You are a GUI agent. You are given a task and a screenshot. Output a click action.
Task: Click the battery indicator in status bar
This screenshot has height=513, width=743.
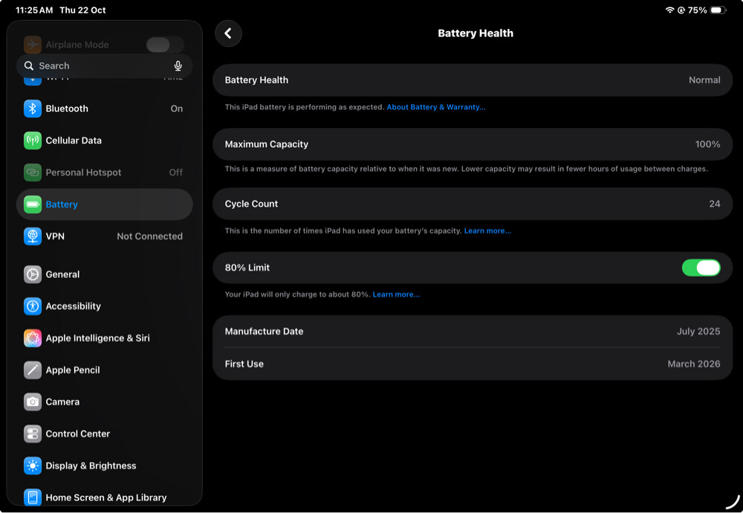click(x=718, y=10)
